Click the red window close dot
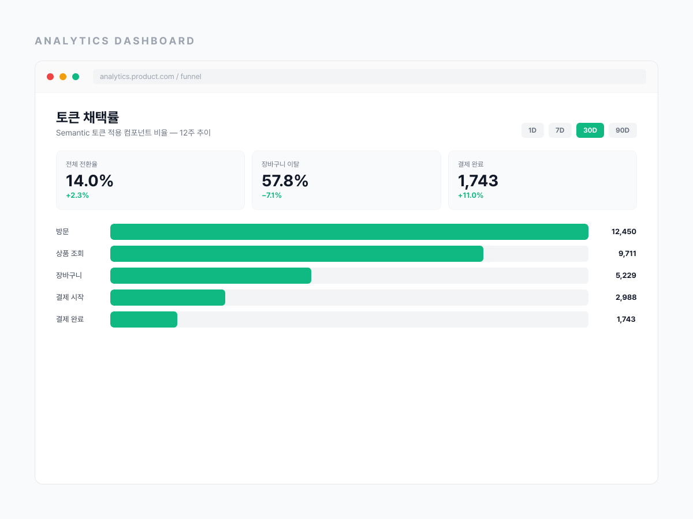The image size is (693, 519). tap(50, 77)
